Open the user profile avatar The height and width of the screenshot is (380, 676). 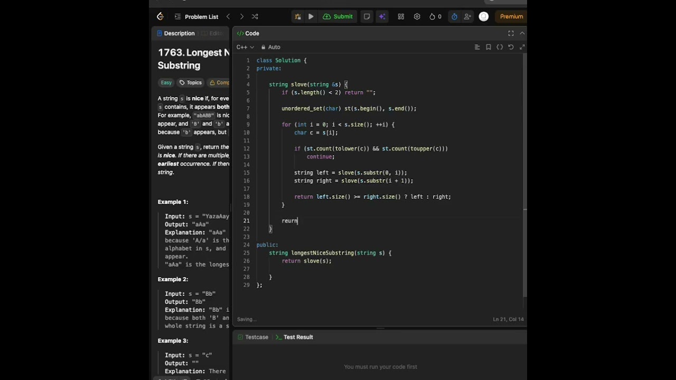tap(484, 16)
